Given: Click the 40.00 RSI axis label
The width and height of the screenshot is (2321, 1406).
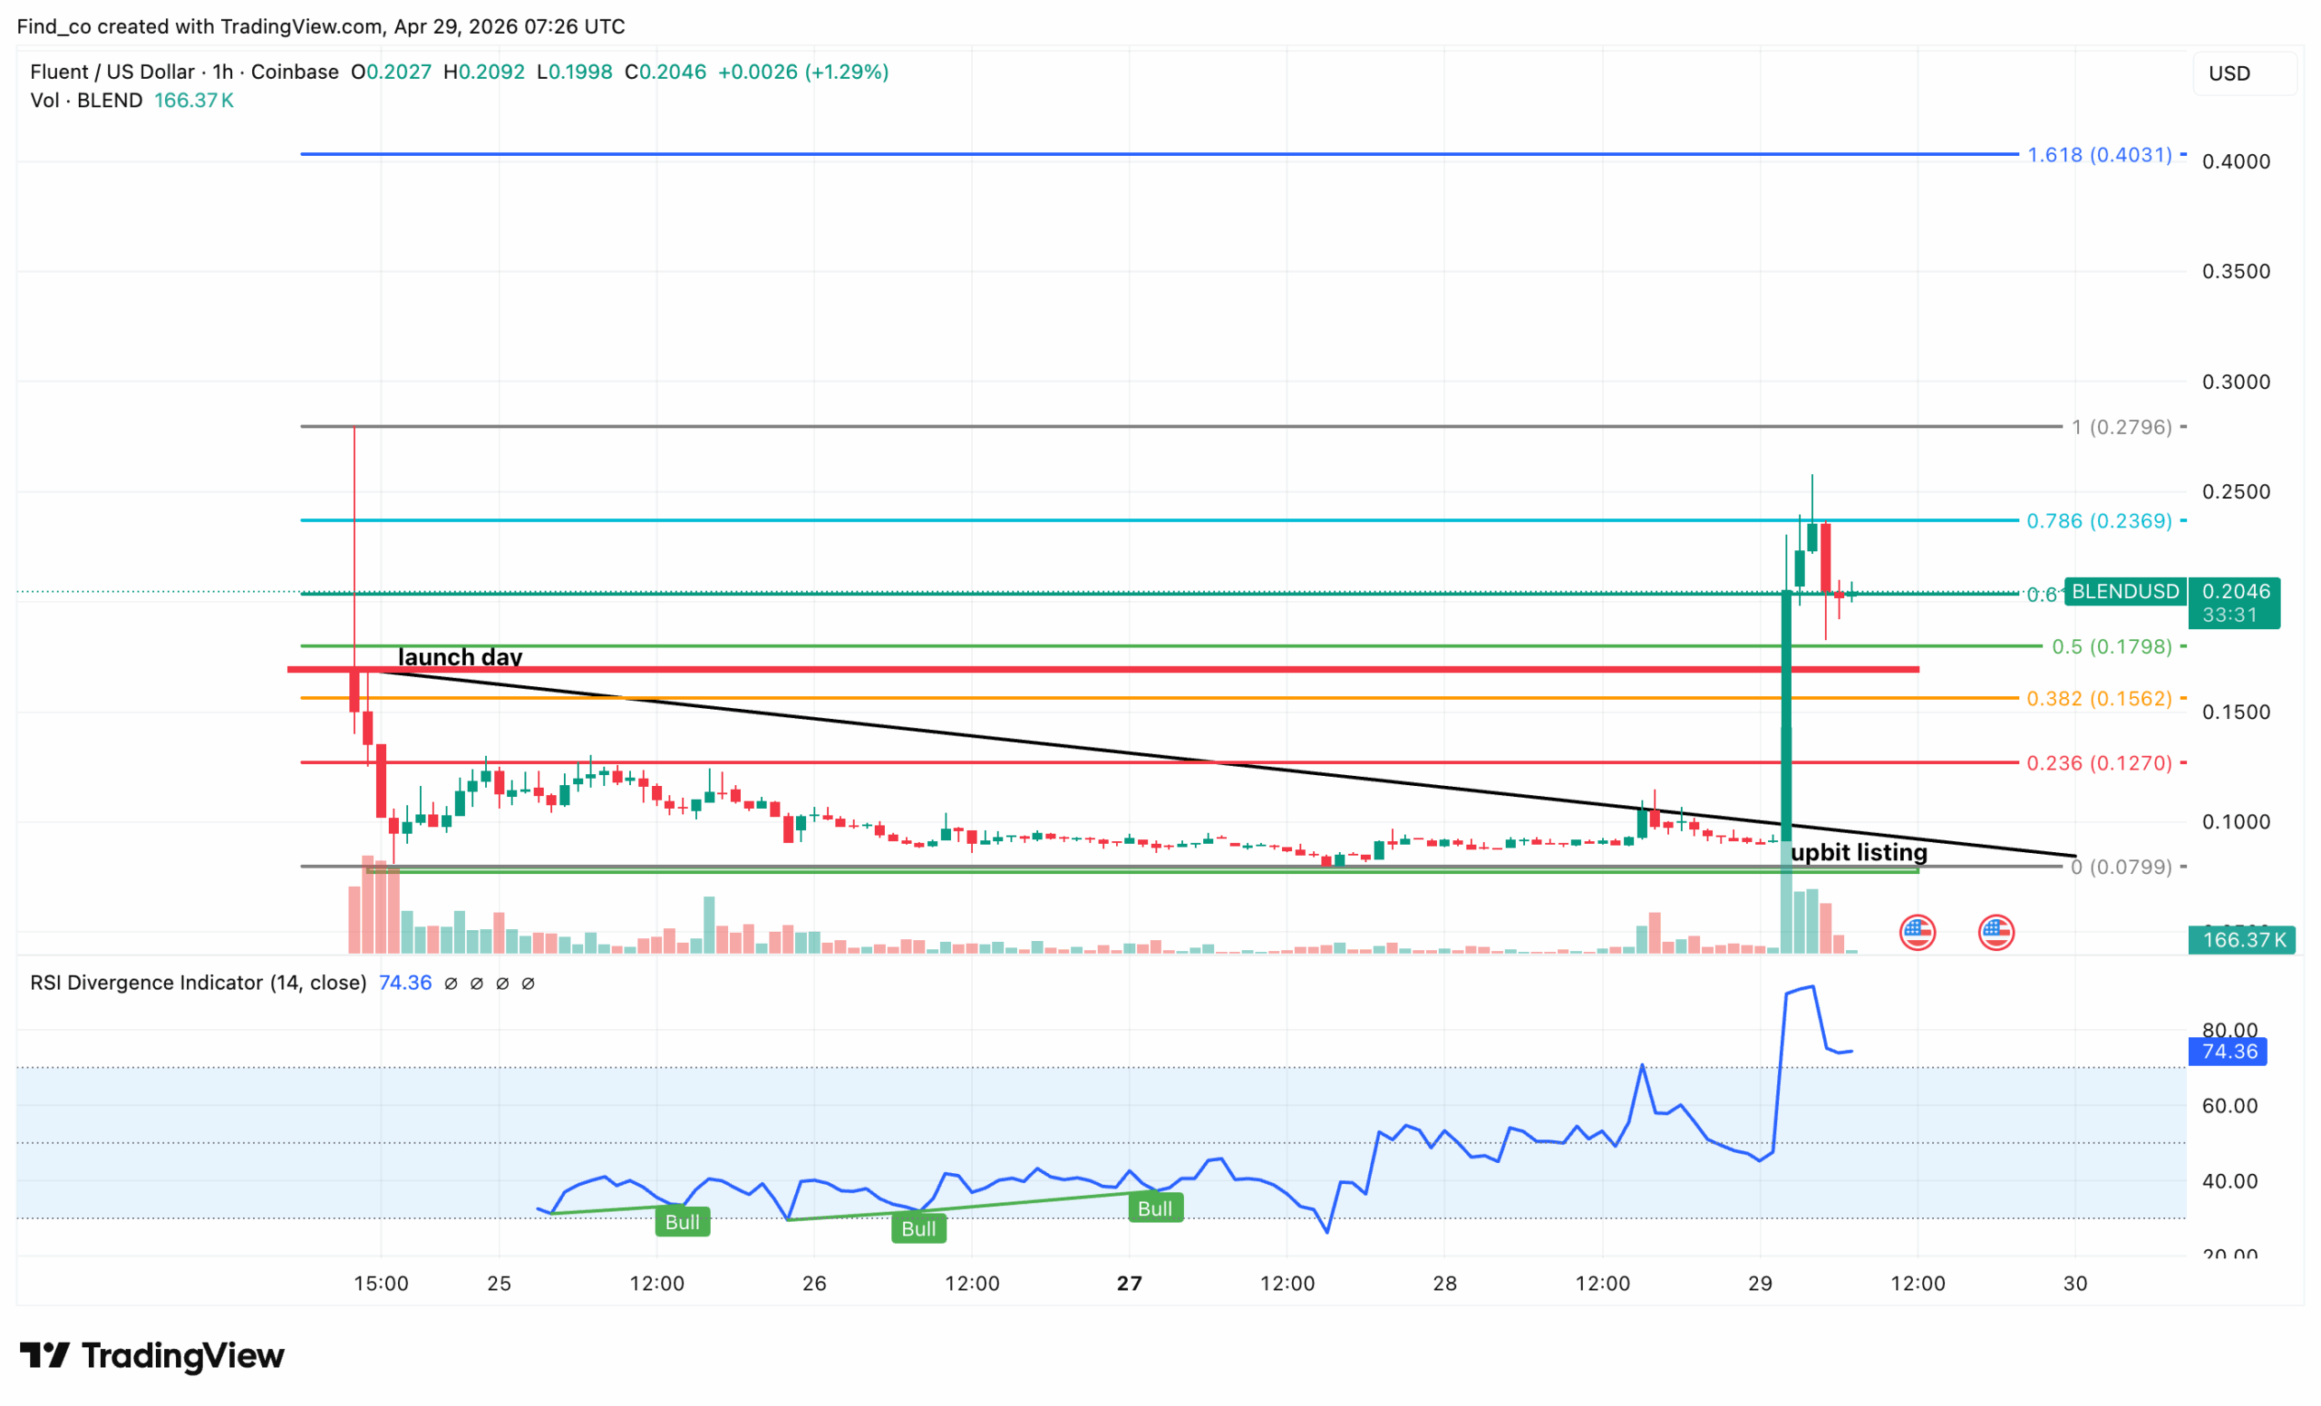Looking at the screenshot, I should pos(2229,1181).
